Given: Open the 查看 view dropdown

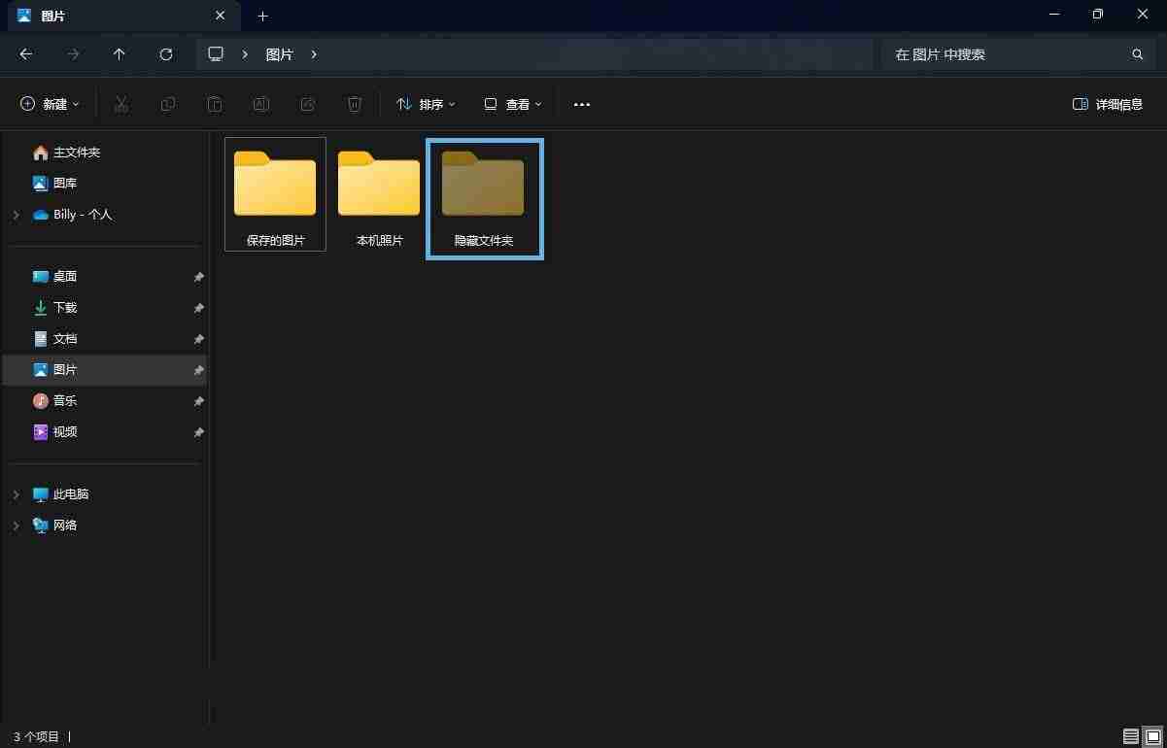Looking at the screenshot, I should 513,104.
